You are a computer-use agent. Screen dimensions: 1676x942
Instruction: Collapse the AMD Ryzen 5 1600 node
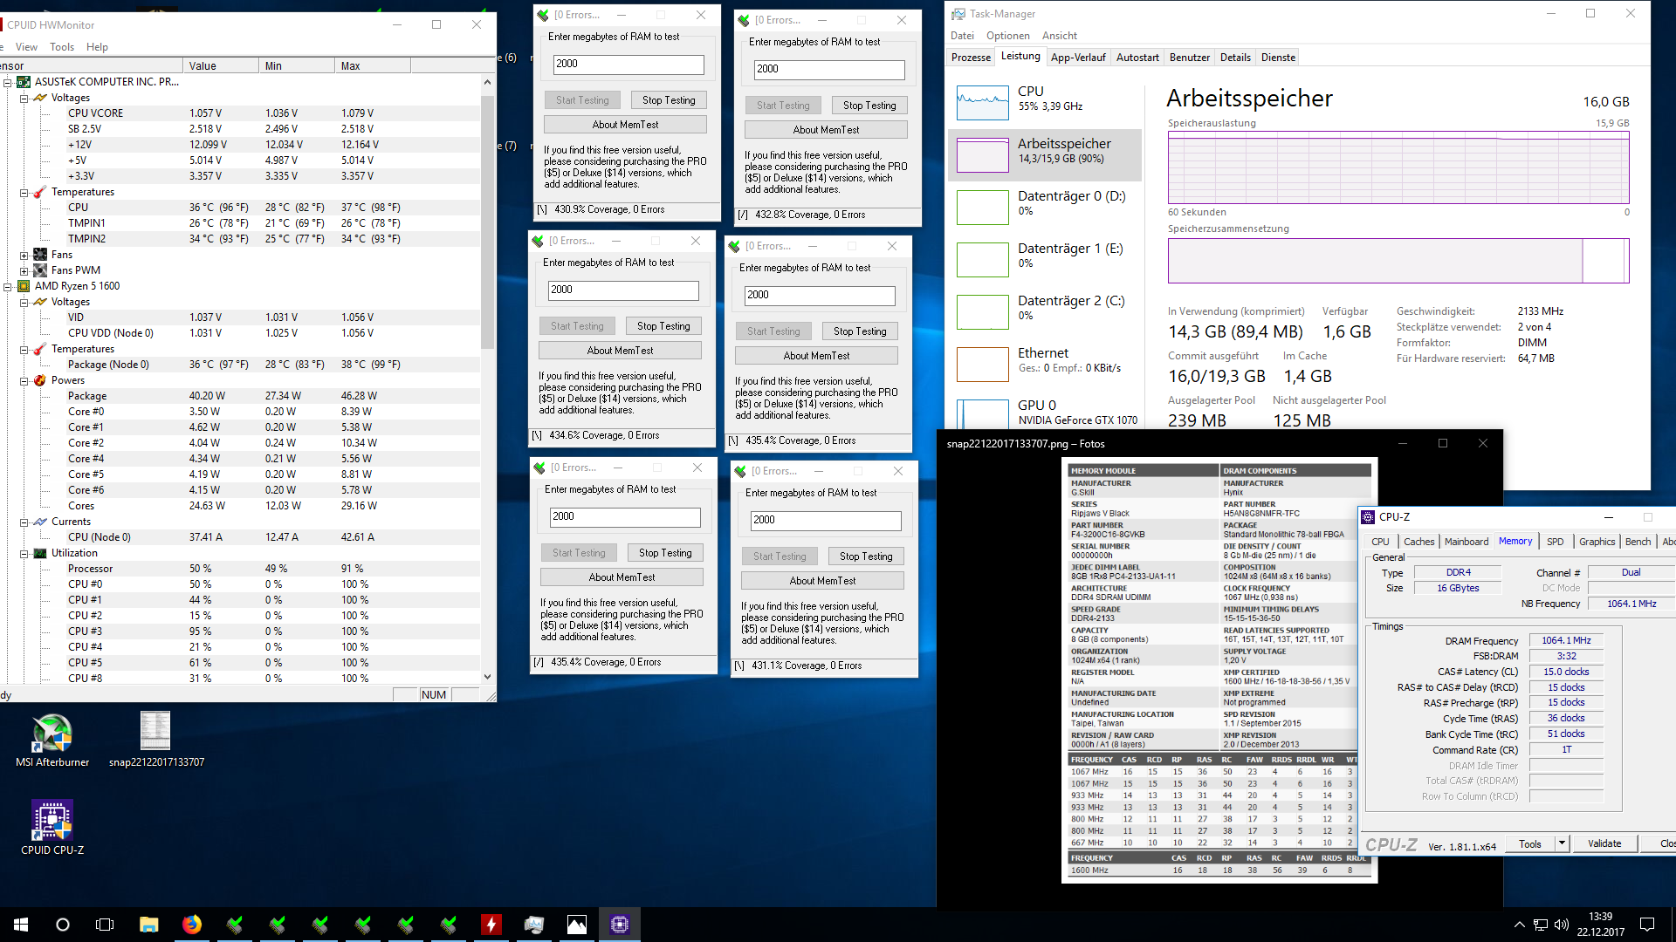click(x=8, y=287)
